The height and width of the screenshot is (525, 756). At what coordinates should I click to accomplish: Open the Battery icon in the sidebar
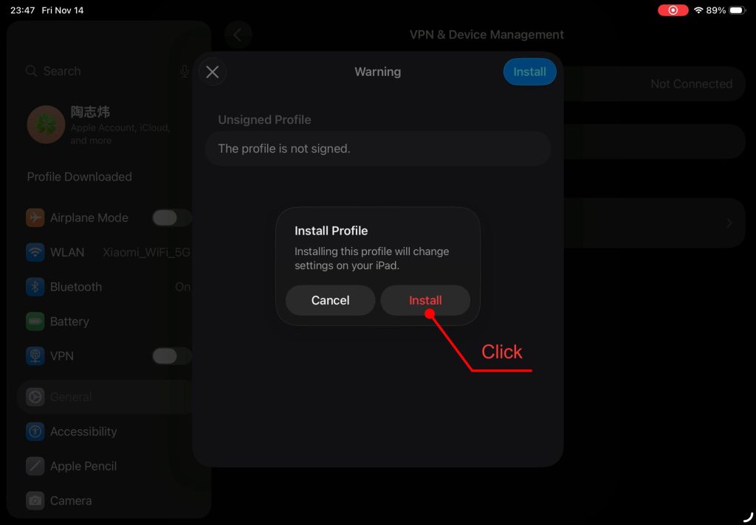coord(35,321)
